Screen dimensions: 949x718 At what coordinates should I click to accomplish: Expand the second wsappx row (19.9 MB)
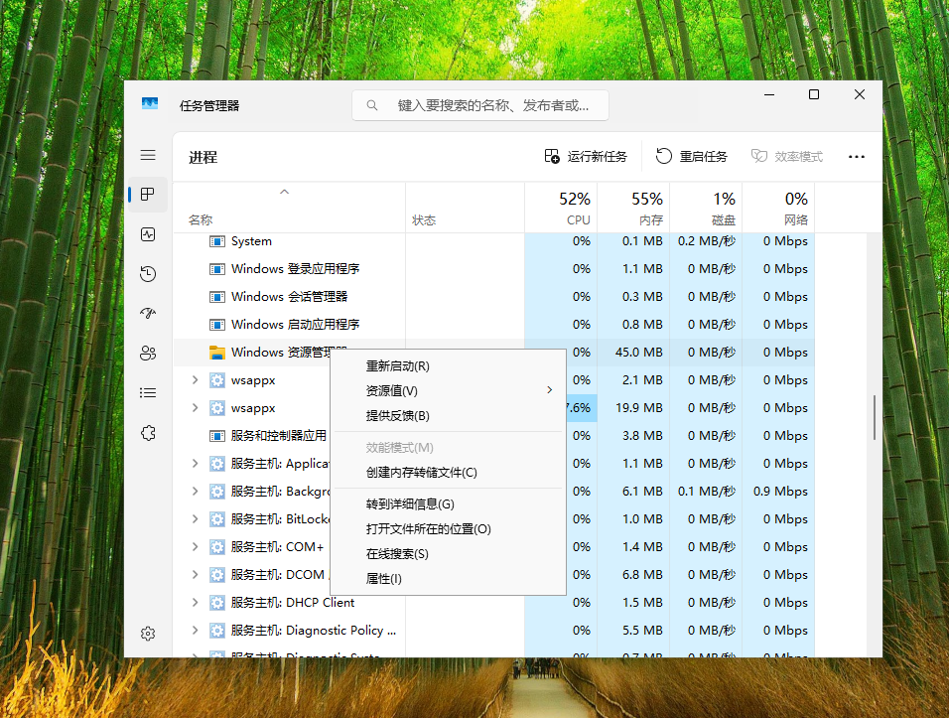coord(195,407)
